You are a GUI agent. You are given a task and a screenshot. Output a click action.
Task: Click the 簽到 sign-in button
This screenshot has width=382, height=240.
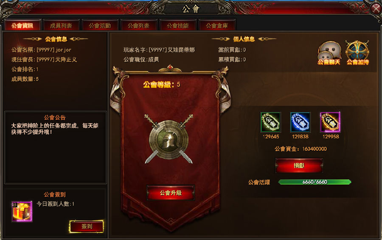coord(87,226)
